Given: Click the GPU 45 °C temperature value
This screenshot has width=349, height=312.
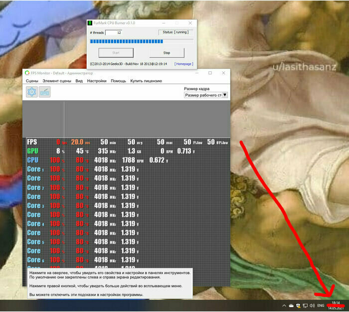Looking at the screenshot, I should [82, 151].
